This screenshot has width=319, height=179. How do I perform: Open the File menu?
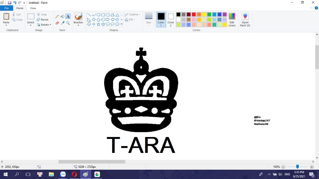7,8
